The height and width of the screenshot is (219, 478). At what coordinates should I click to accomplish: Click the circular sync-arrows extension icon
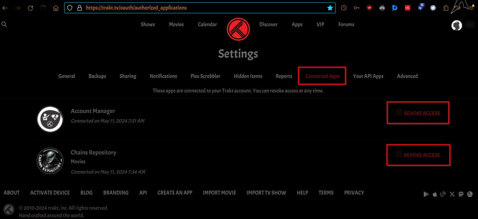(x=433, y=8)
